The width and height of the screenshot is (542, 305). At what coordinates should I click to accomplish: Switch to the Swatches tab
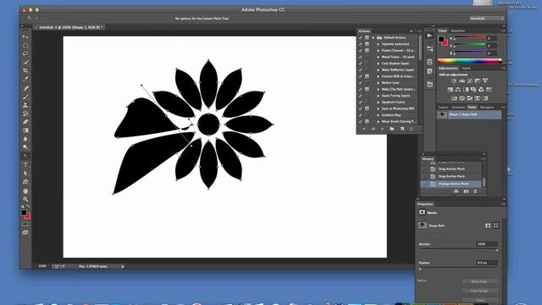(x=457, y=30)
